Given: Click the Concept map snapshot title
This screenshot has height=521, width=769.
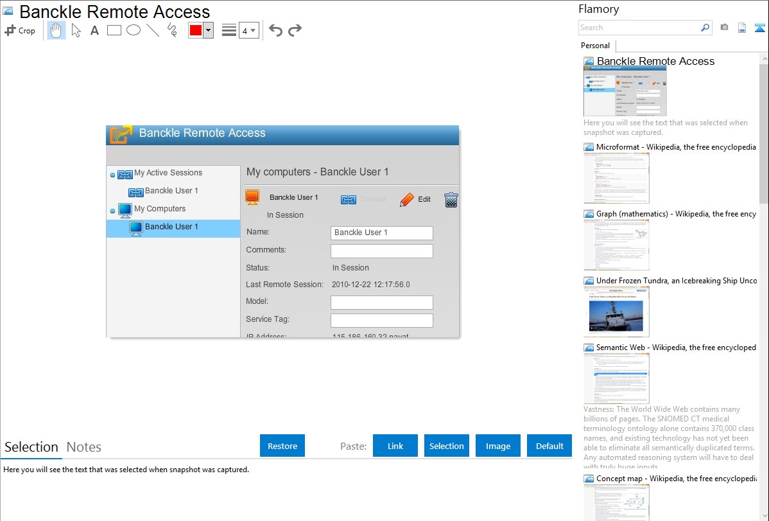Looking at the screenshot, I should (677, 479).
